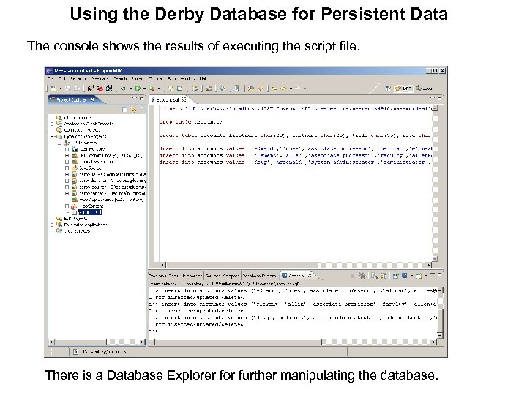Close the account.sql editor tab

pos(184,99)
